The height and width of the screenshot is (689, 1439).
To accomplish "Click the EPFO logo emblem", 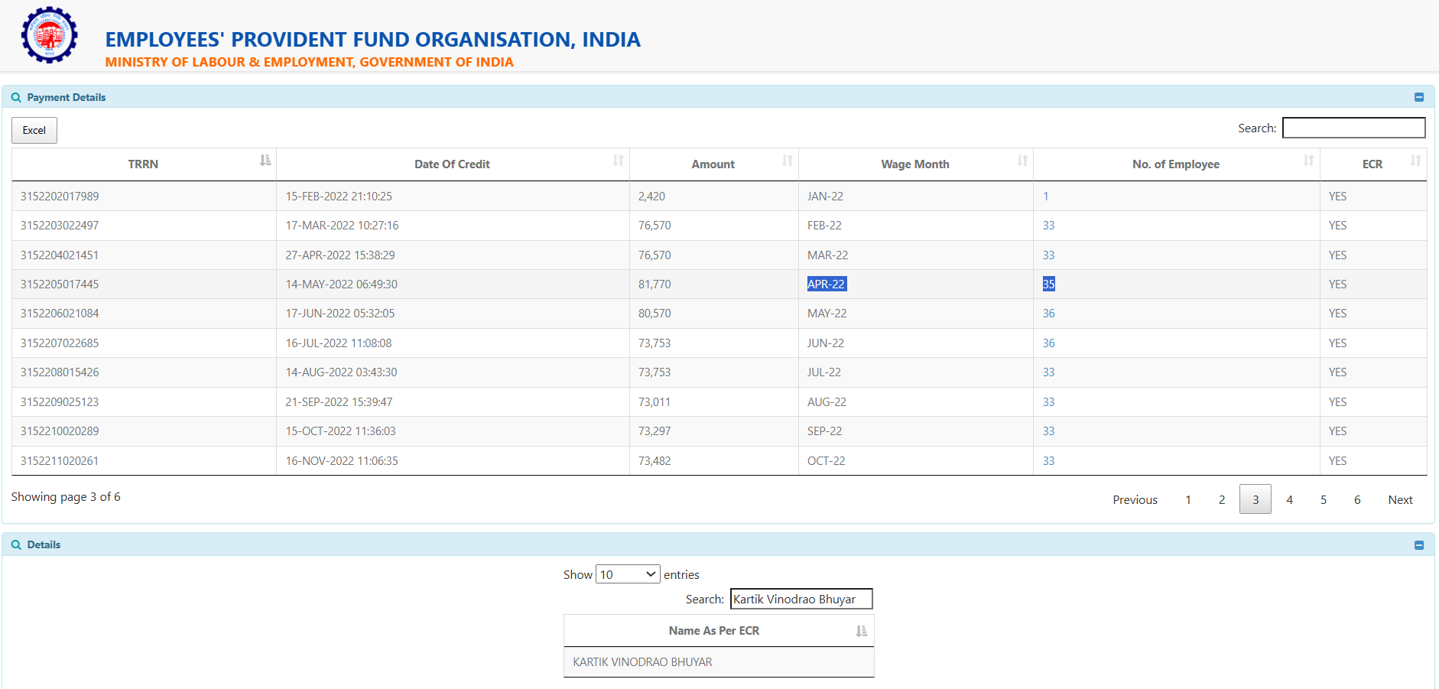I will 50,35.
